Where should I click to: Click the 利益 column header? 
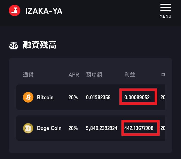click(130, 75)
